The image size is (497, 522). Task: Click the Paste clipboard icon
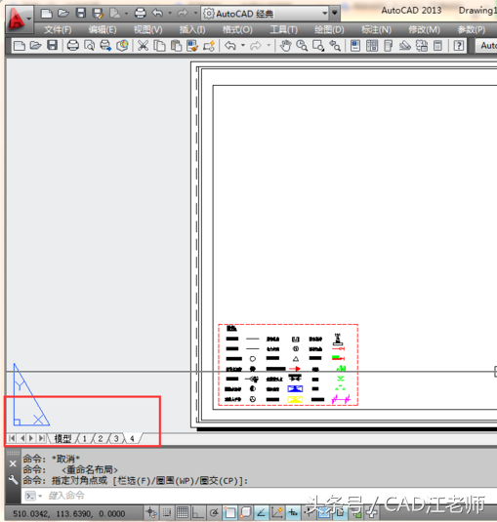[176, 45]
